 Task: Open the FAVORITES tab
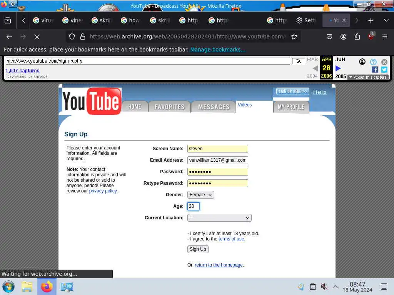(x=169, y=107)
